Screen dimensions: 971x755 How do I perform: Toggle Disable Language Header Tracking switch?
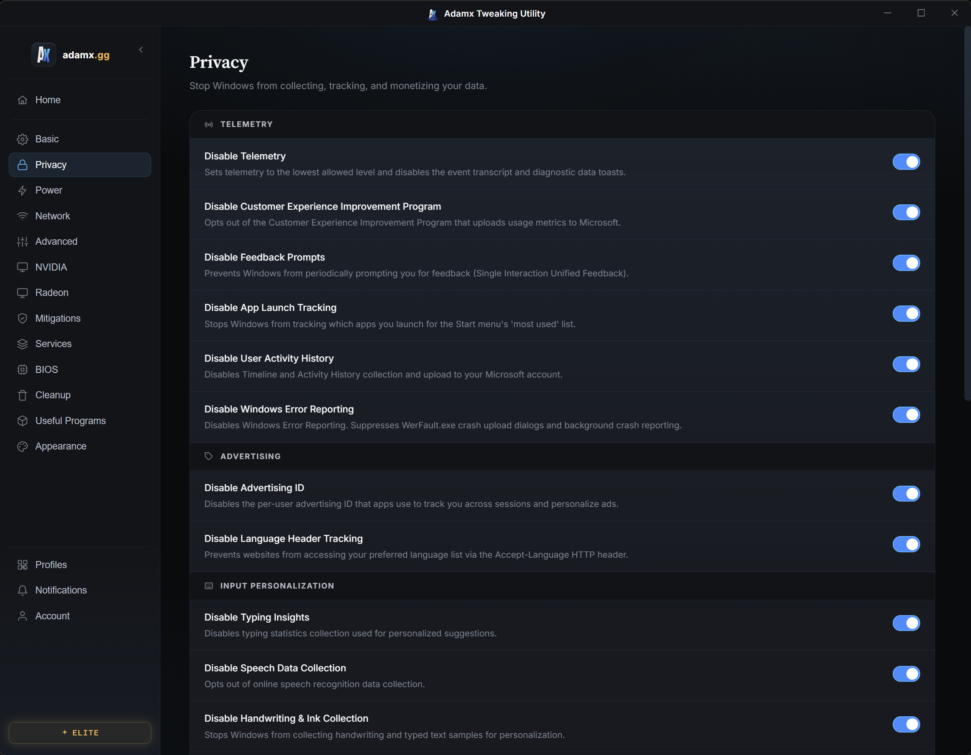tap(906, 544)
